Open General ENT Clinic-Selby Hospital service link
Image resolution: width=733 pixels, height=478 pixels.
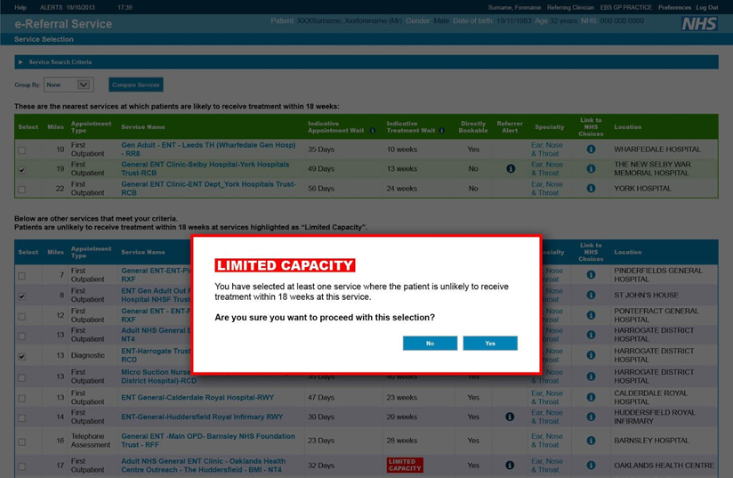pos(205,168)
